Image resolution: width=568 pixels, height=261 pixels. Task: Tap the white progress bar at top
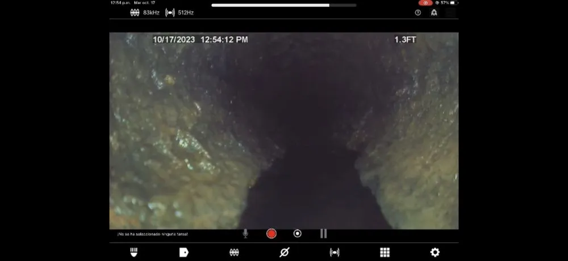(284, 5)
